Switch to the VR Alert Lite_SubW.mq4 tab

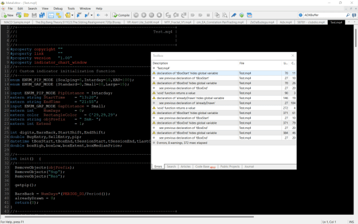click(143, 22)
